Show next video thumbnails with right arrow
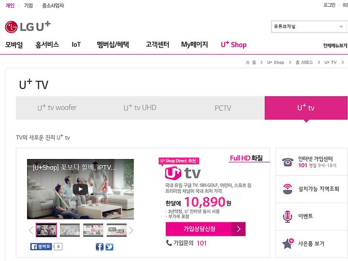 point(131,231)
